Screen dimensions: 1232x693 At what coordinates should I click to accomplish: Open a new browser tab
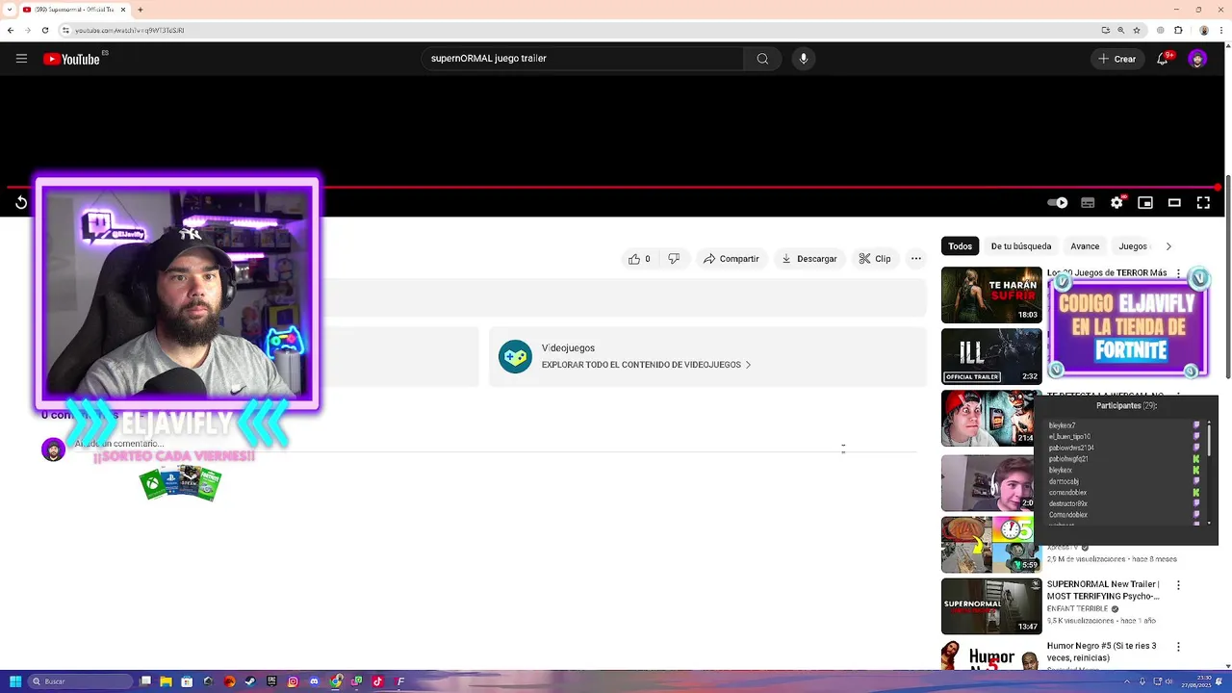tap(140, 10)
